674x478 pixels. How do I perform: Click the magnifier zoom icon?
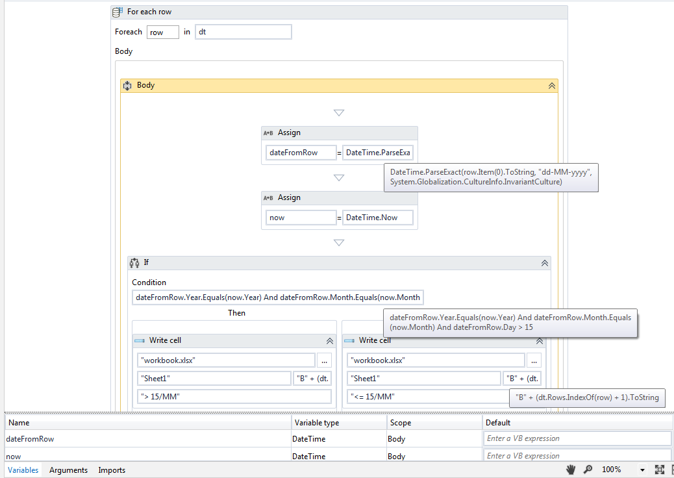coord(588,470)
